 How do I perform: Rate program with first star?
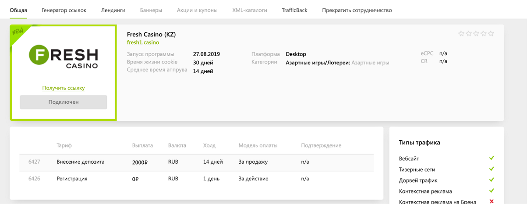pos(461,33)
